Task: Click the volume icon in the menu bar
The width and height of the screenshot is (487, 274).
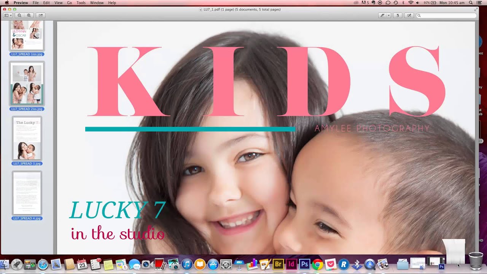Action: (418, 3)
